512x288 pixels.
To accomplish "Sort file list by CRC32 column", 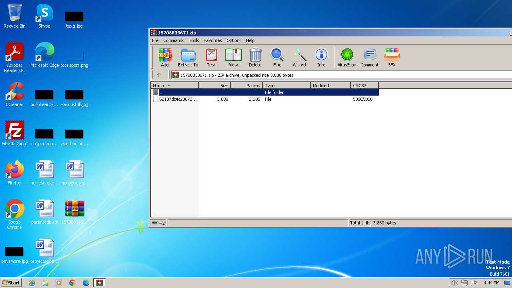I will (x=364, y=85).
